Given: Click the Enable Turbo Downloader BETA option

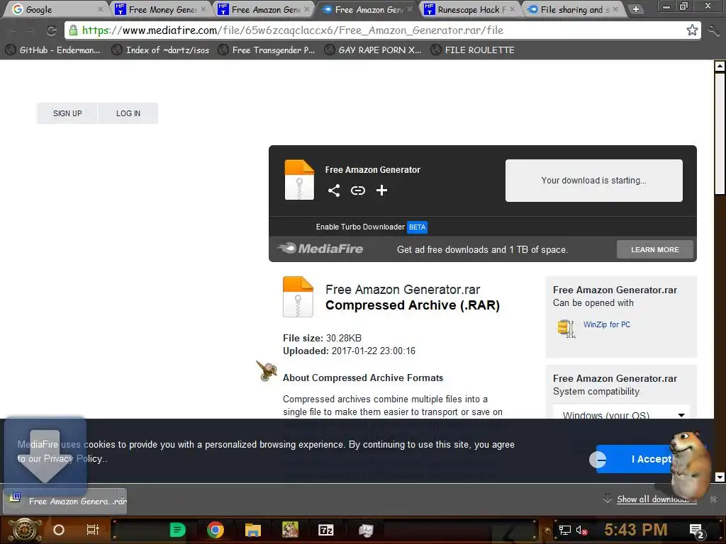Looking at the screenshot, I should pos(372,227).
